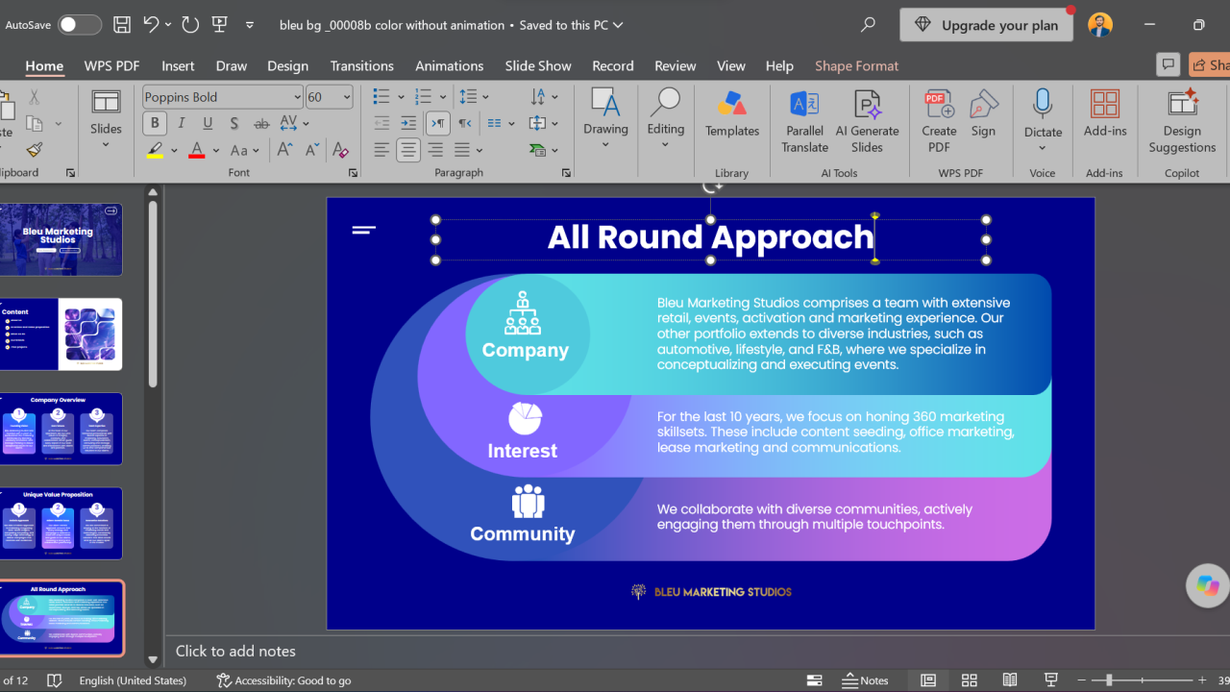Open the font size dropdown

(347, 97)
